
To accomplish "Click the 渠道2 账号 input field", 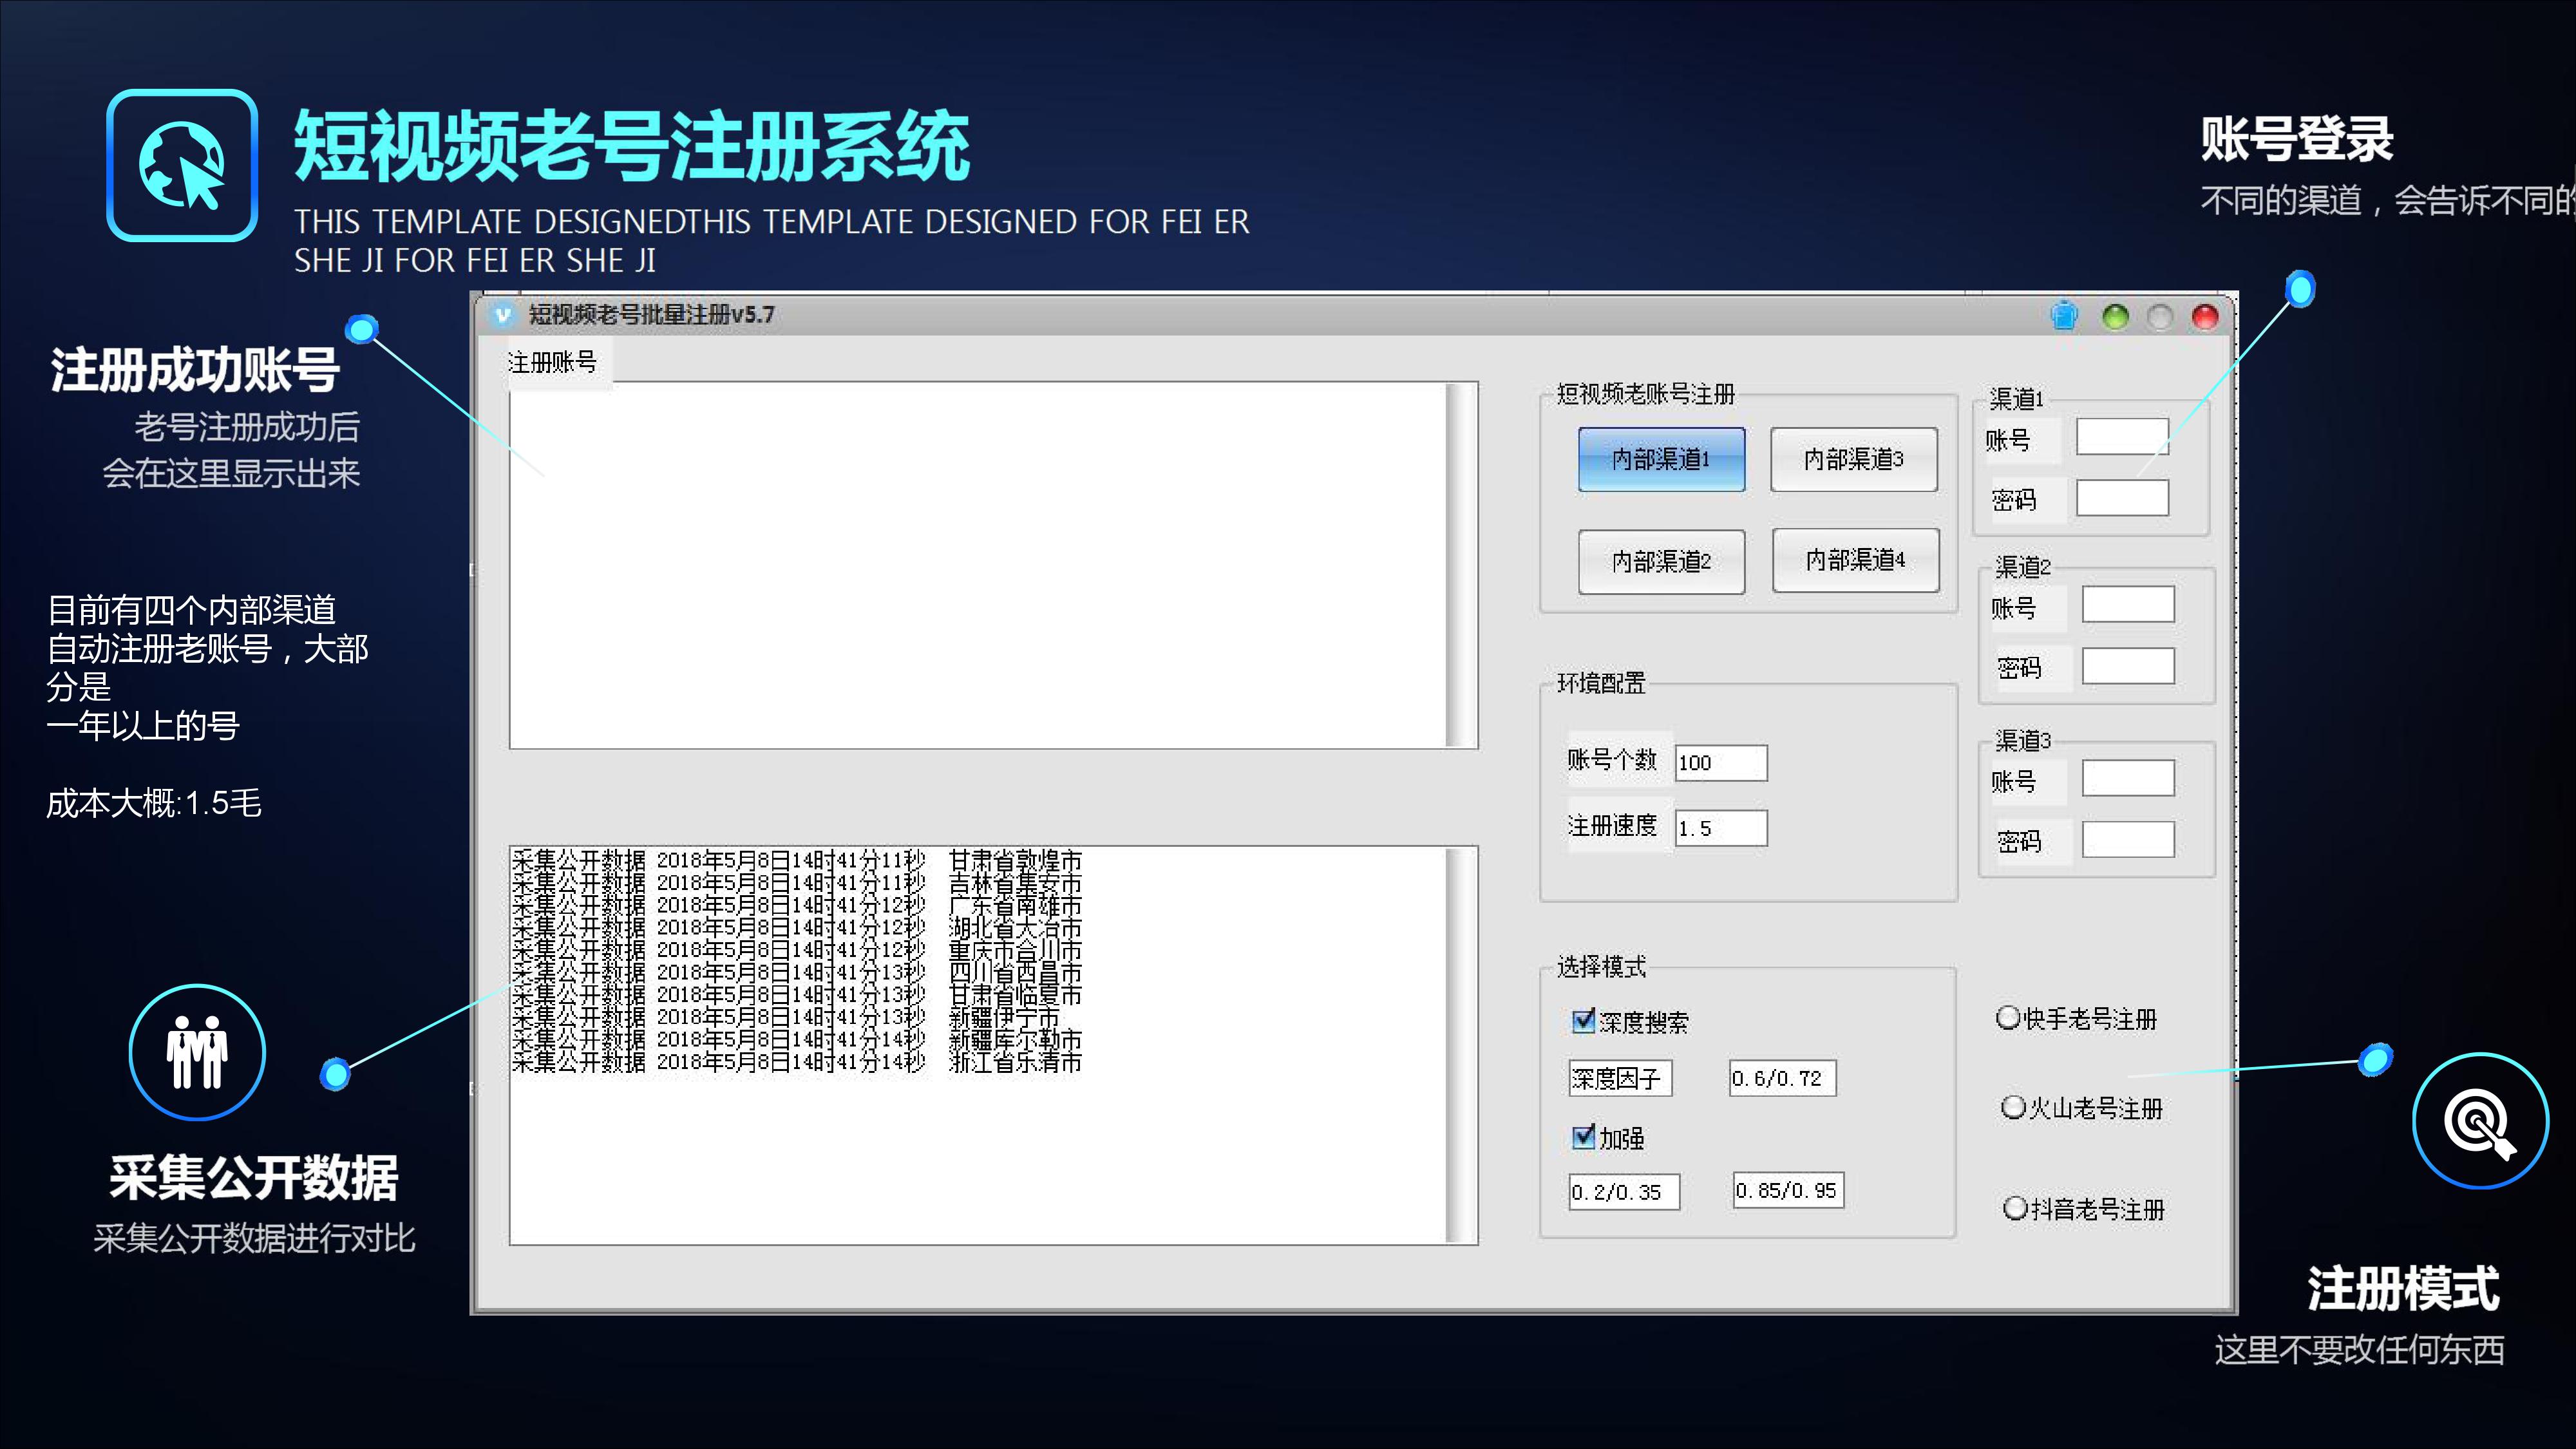I will pyautogui.click(x=2128, y=605).
